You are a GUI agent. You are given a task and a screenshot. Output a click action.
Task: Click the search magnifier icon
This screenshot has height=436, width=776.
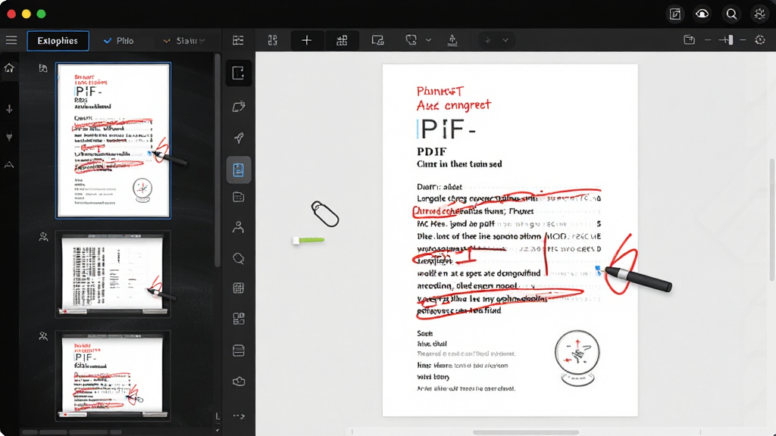pyautogui.click(x=731, y=14)
